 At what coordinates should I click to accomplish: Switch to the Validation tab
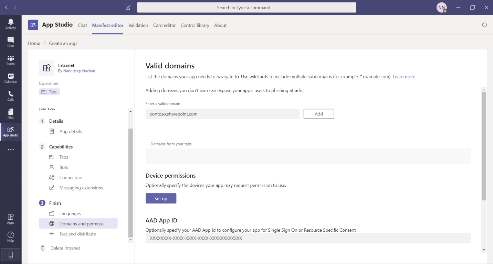click(x=138, y=25)
